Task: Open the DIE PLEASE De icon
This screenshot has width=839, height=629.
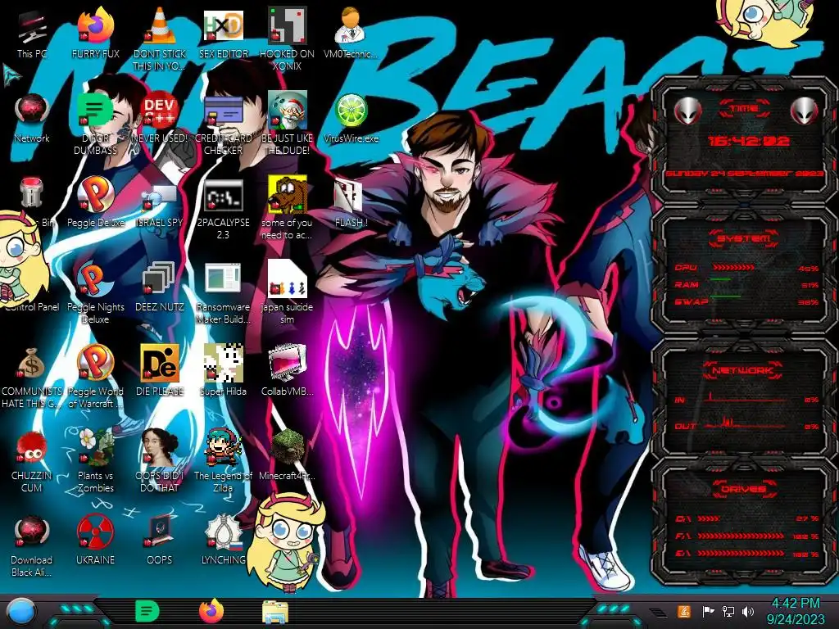Action: pyautogui.click(x=160, y=371)
